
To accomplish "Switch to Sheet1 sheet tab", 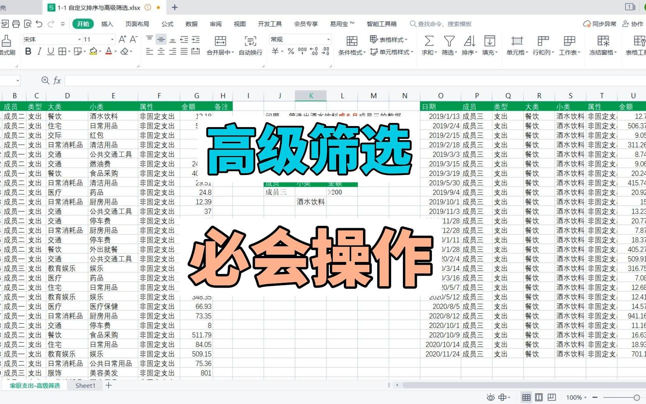I will coord(85,386).
